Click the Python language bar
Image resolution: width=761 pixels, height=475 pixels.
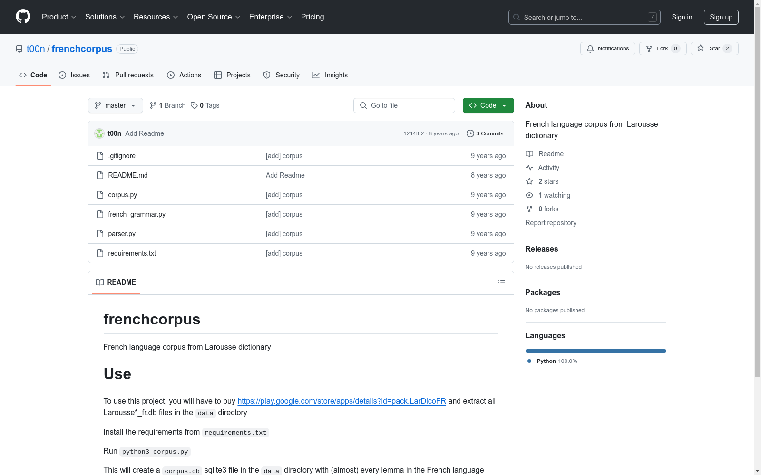pyautogui.click(x=596, y=351)
